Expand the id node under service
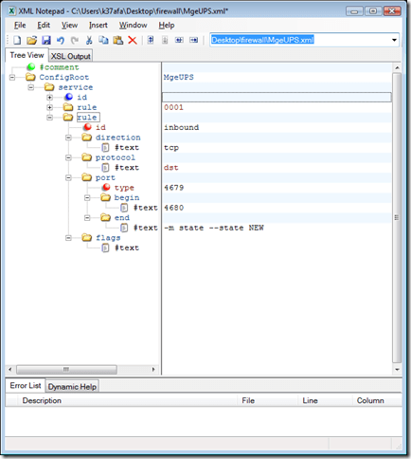Screen dimensions: 411x459 (x=49, y=98)
